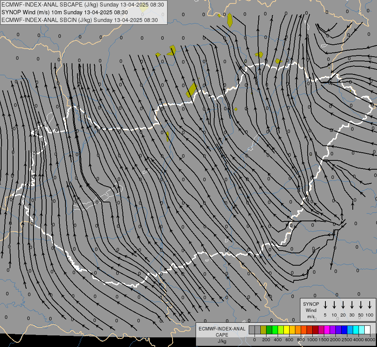This screenshot has height=347, width=377.
Task: Click the white CAPE legend swatch
Action: pyautogui.click(x=368, y=330)
